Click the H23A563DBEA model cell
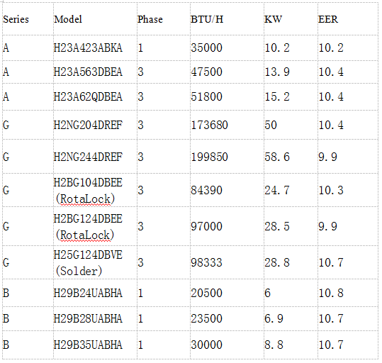 95,72
